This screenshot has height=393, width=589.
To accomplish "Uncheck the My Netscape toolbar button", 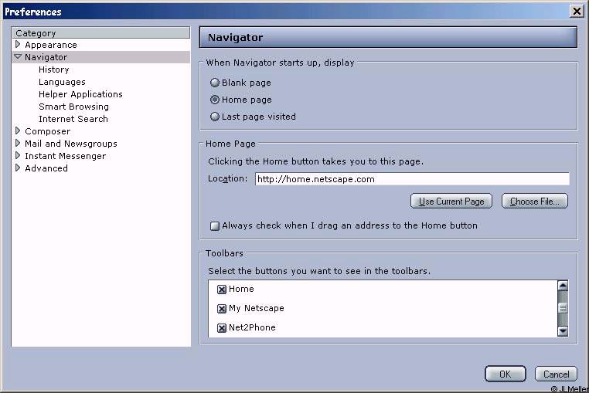I will 222,309.
